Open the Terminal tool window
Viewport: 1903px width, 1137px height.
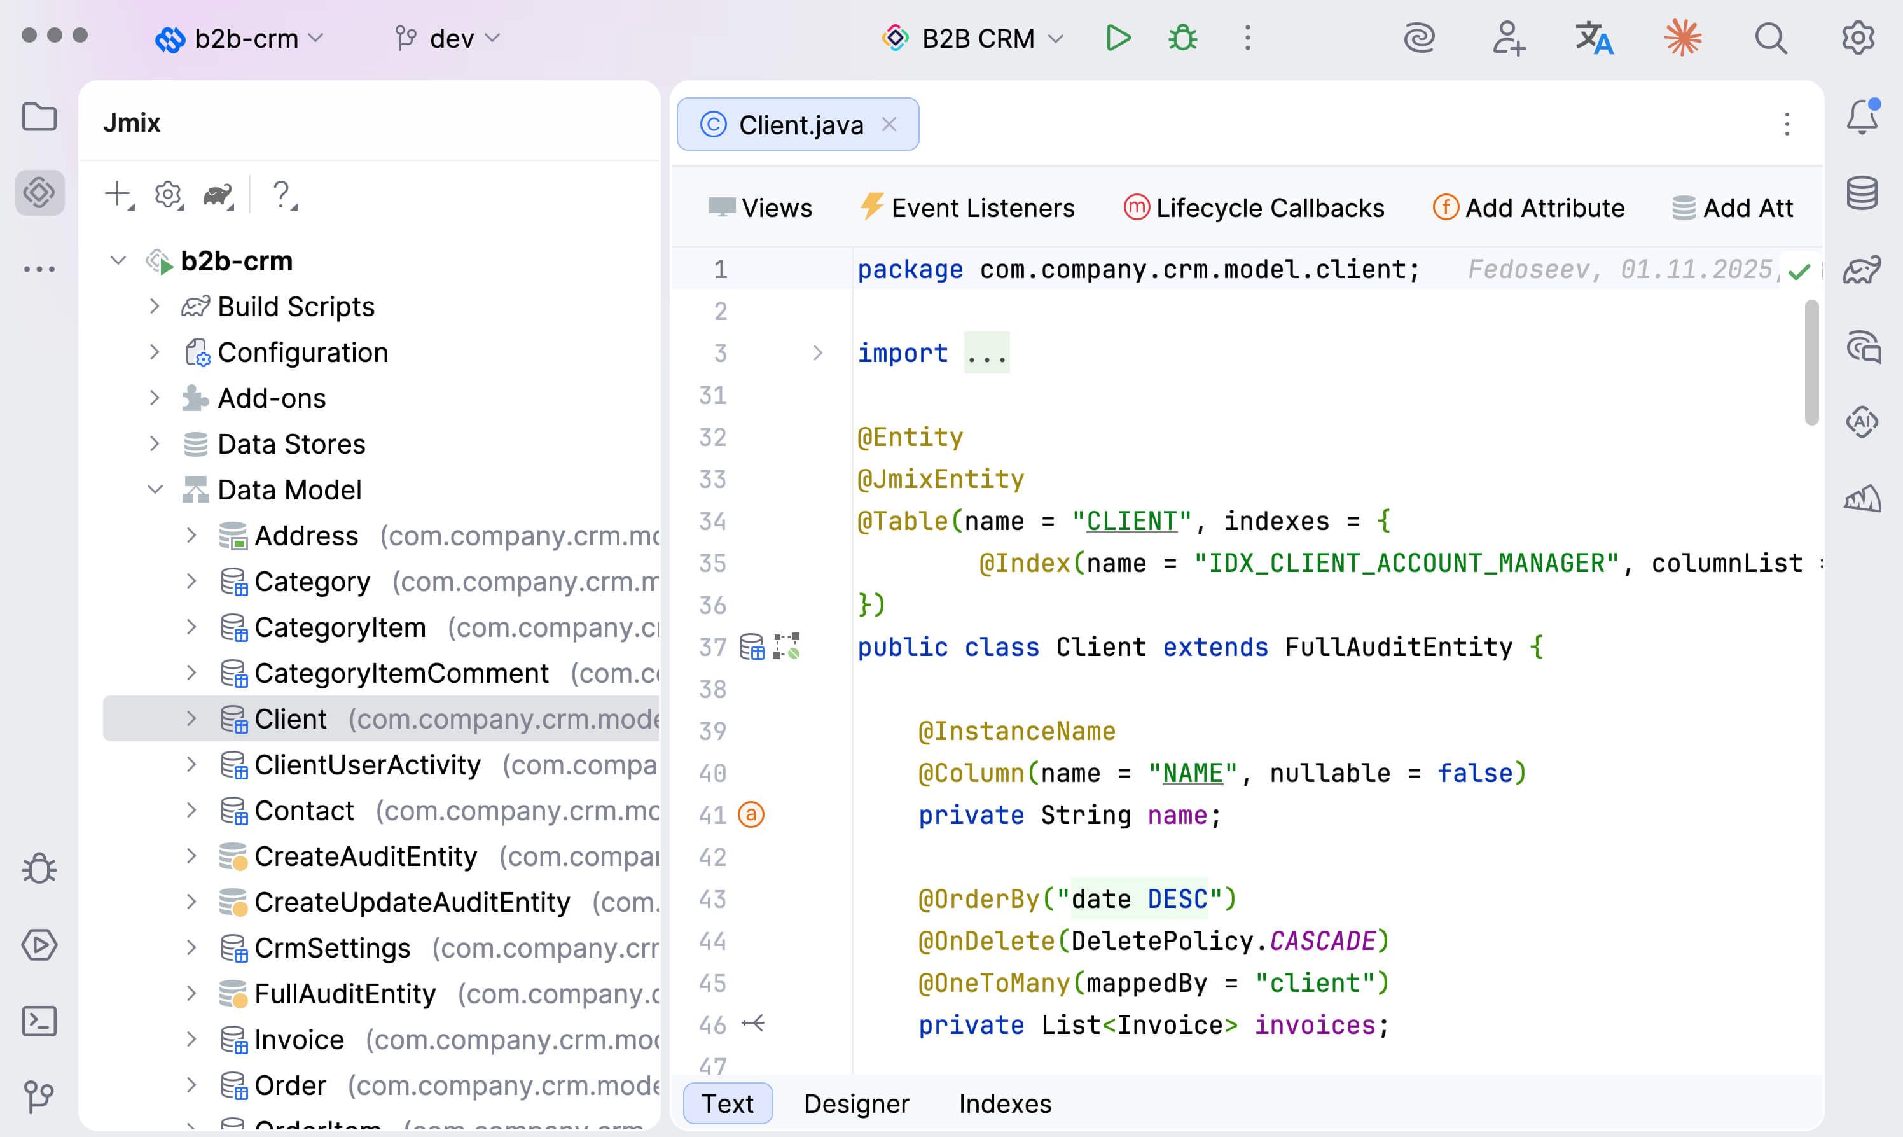pyautogui.click(x=39, y=1021)
